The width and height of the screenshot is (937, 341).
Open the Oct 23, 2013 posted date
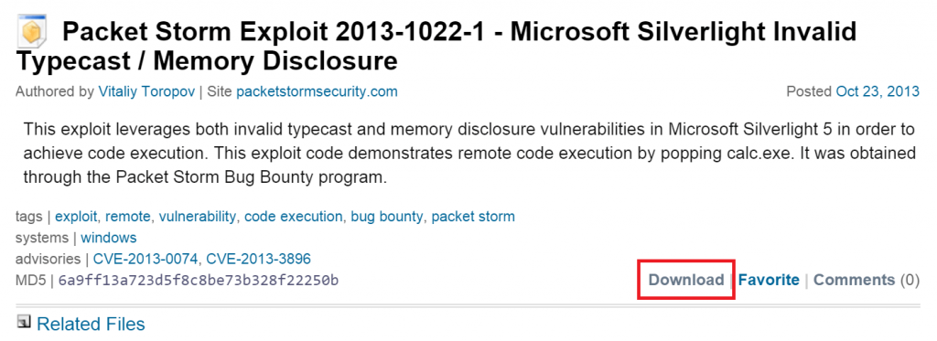(x=878, y=92)
